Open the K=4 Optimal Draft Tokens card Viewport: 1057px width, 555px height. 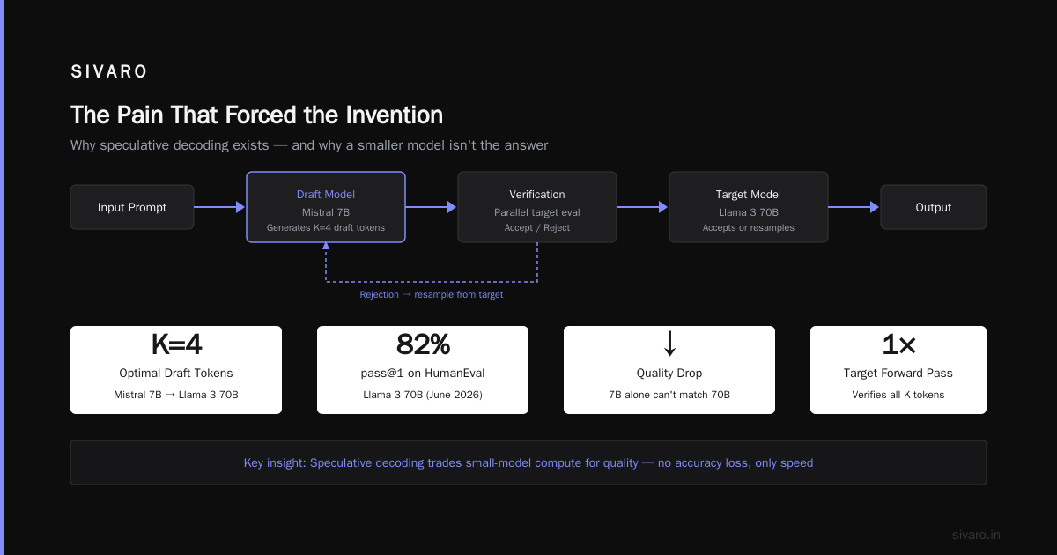[176, 370]
